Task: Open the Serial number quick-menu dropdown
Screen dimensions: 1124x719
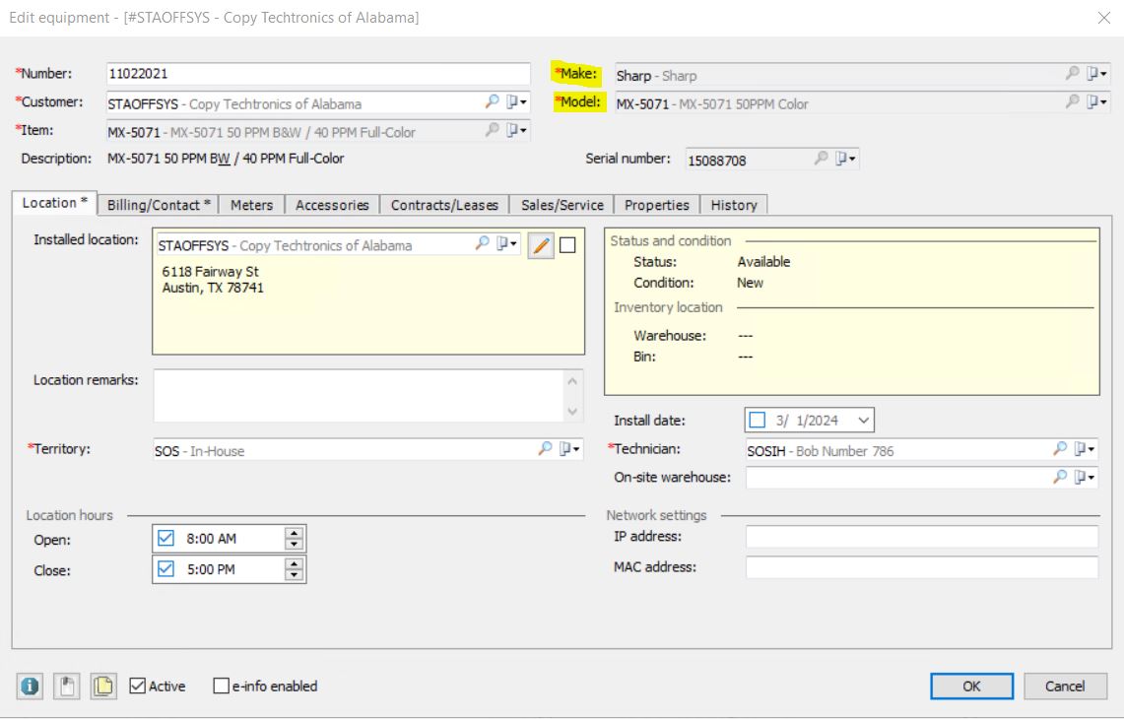Action: coord(846,159)
